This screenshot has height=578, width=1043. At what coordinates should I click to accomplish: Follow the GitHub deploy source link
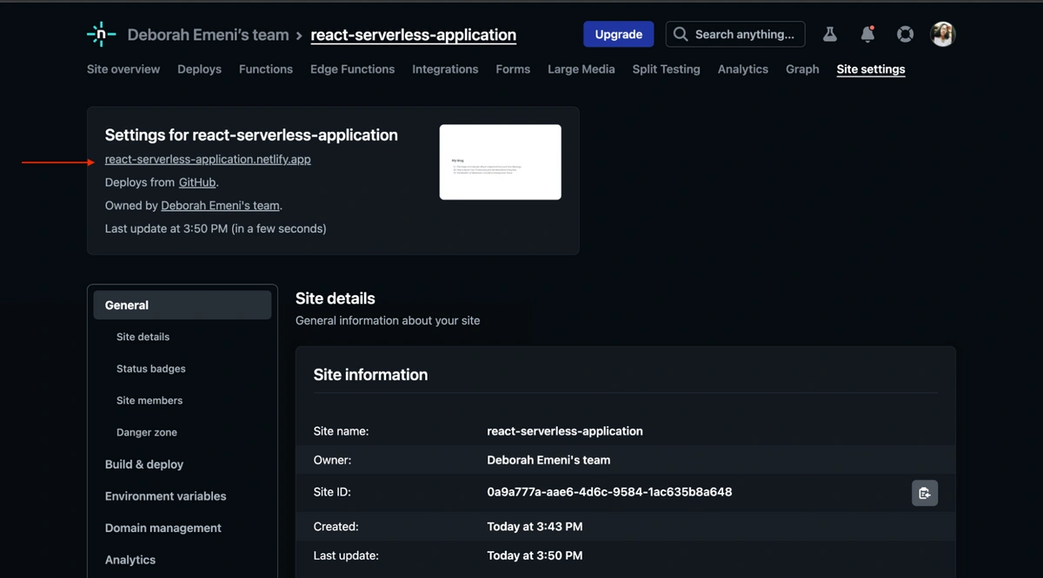click(197, 182)
